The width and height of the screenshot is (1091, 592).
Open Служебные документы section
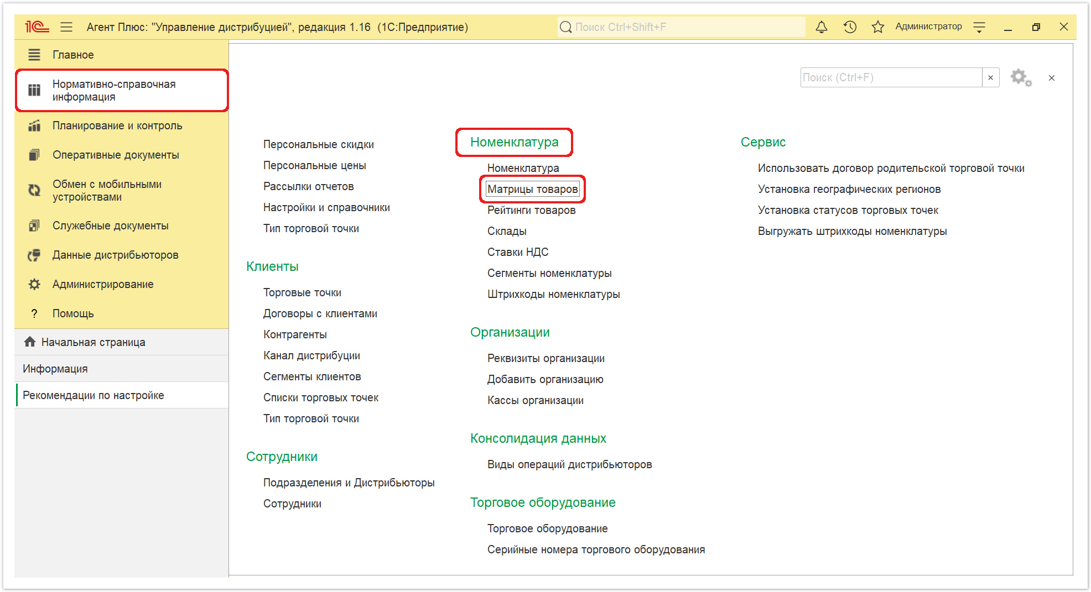point(111,226)
